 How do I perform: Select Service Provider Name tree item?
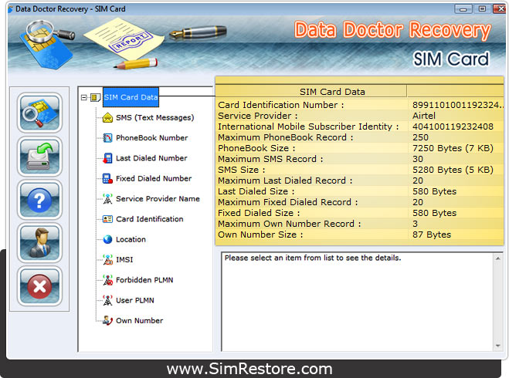point(158,199)
